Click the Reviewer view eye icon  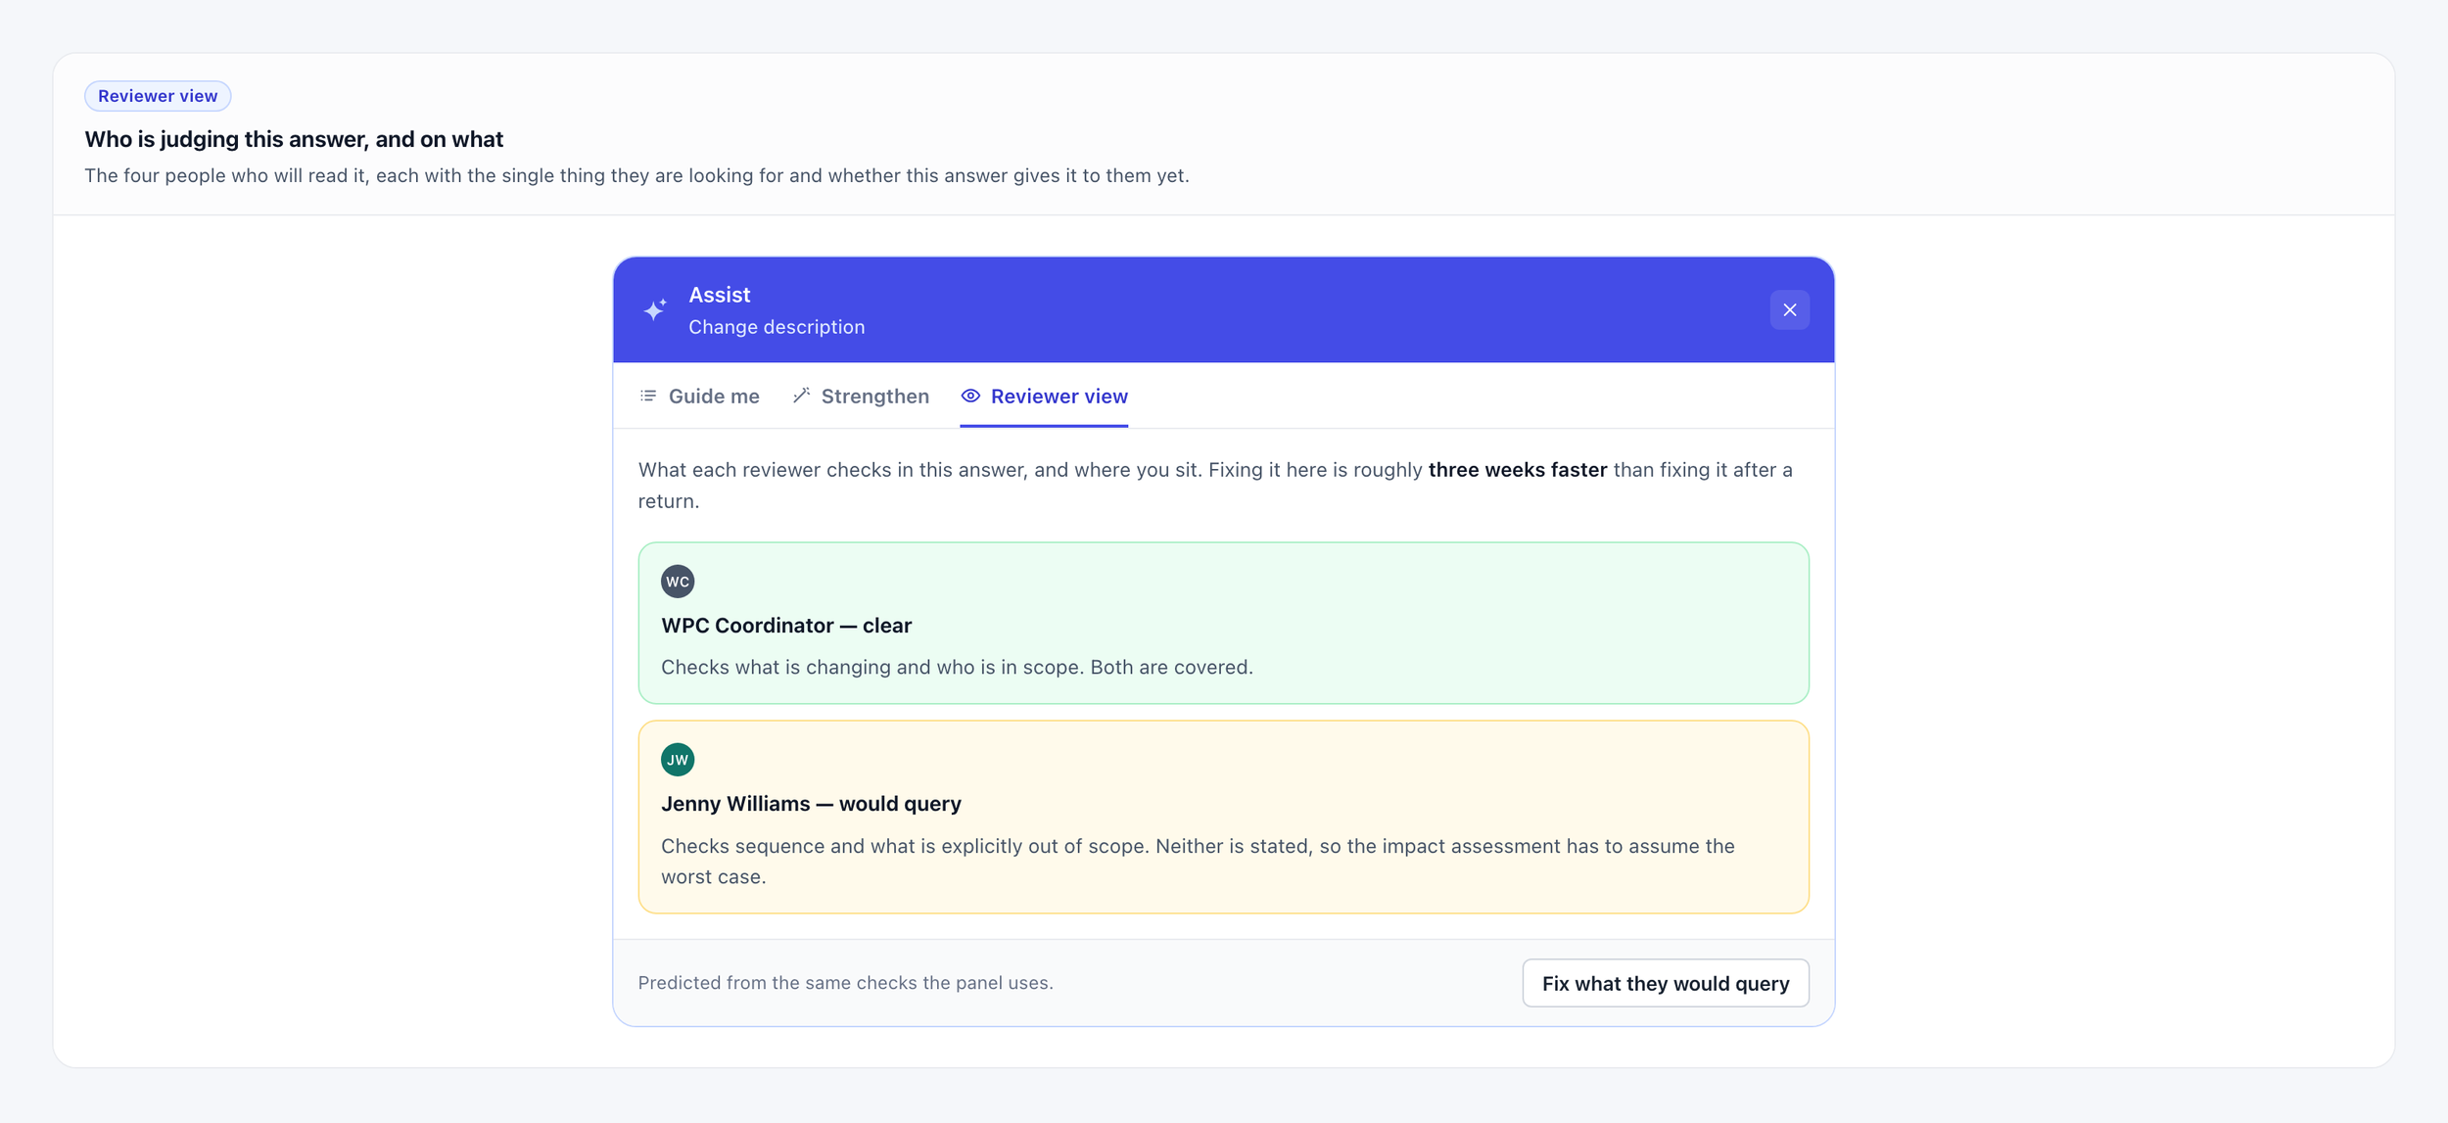pos(970,396)
